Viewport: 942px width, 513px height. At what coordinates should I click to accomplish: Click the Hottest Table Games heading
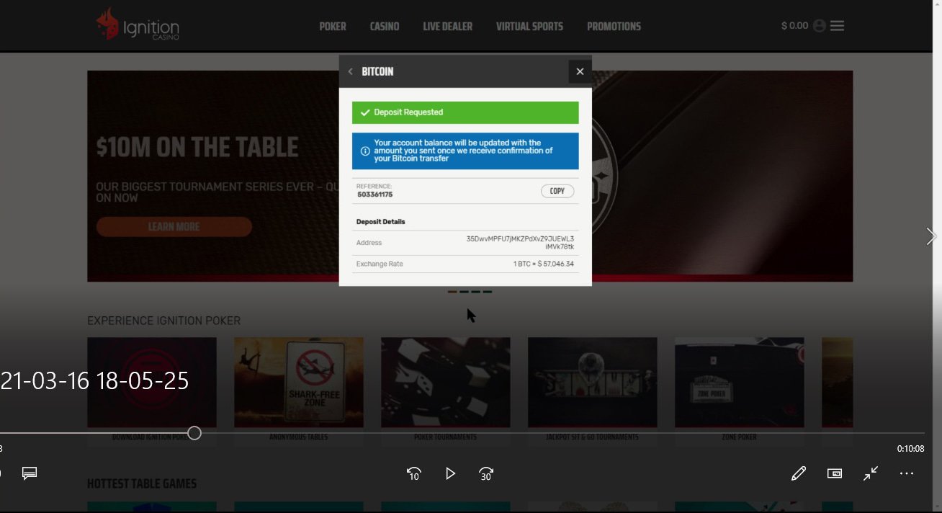pyautogui.click(x=142, y=483)
